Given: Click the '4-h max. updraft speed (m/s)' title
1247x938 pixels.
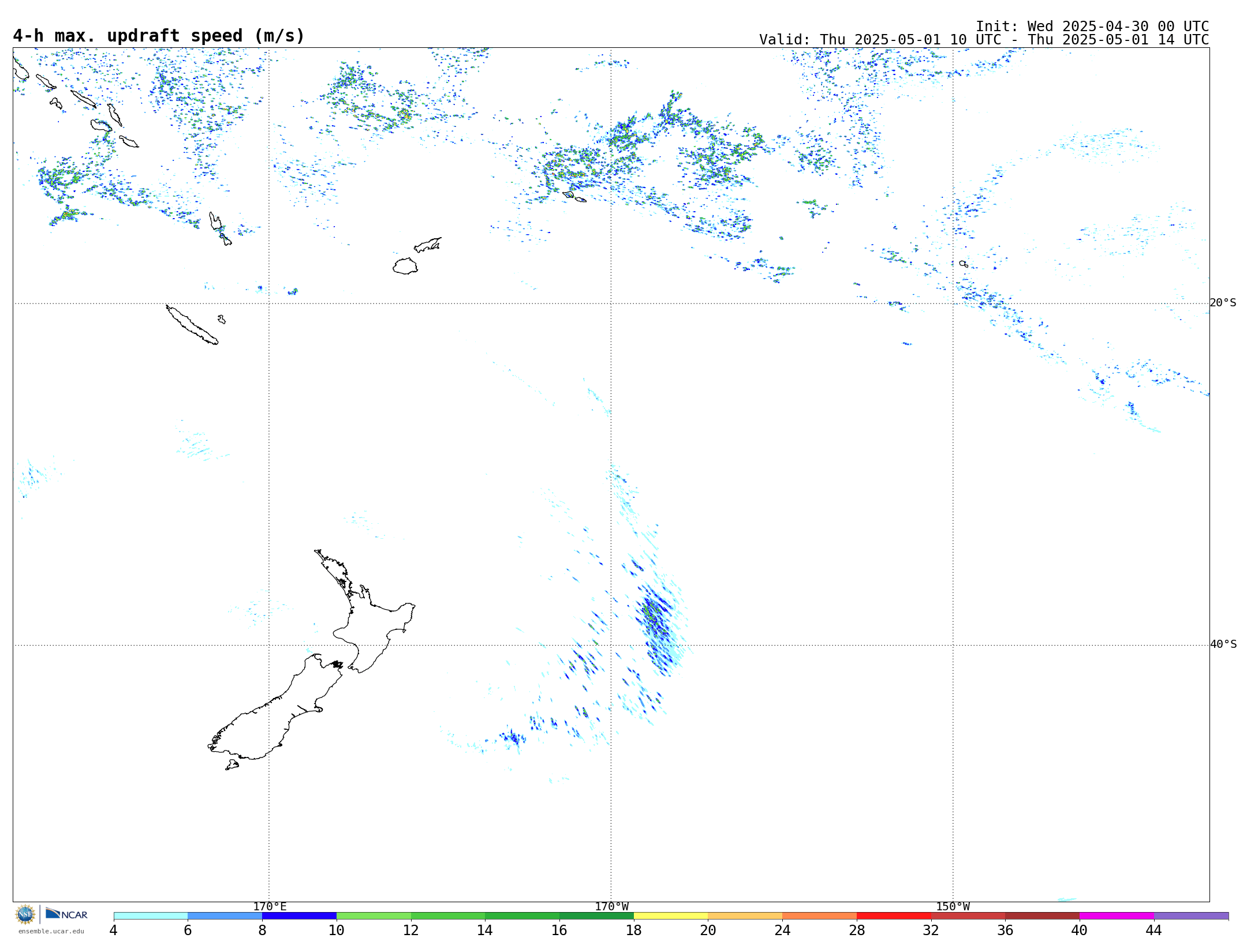Looking at the screenshot, I should (x=159, y=36).
